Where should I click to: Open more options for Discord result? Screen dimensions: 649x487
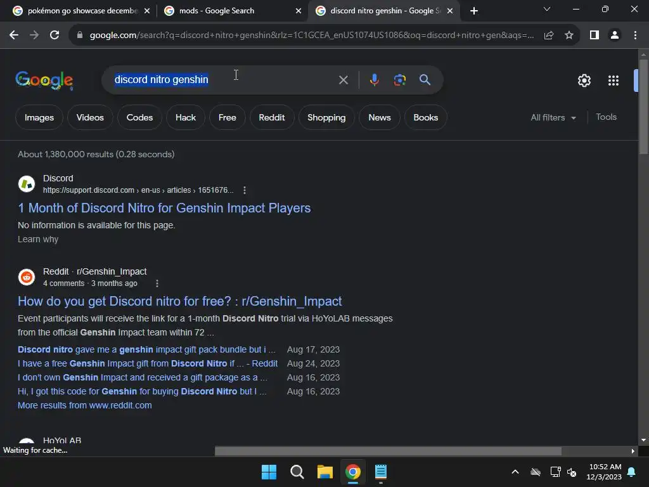click(245, 190)
